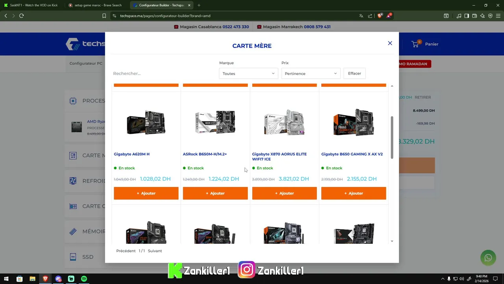
Task: Open the Brave playlist music icon
Action: tap(459, 16)
